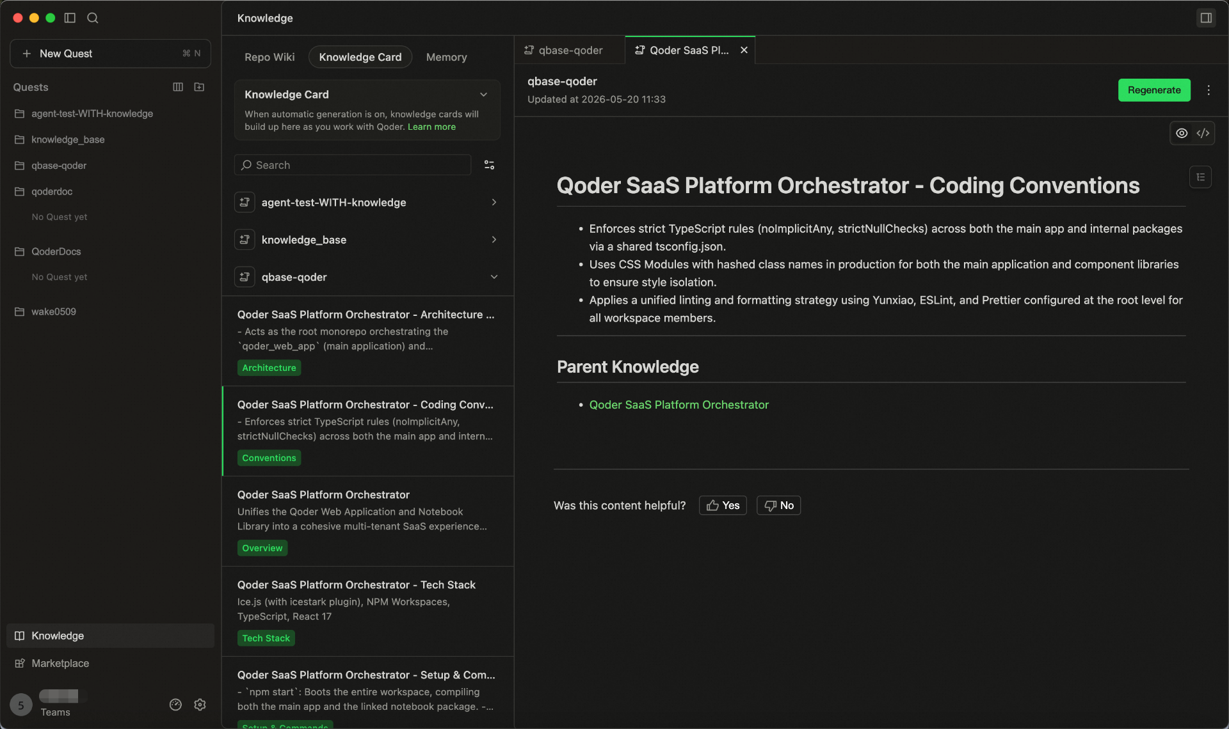This screenshot has width=1229, height=729.
Task: Select the Knowledge Card tab
Action: [x=360, y=57]
